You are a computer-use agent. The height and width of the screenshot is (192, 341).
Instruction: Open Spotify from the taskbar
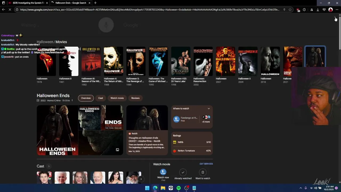coord(178,188)
